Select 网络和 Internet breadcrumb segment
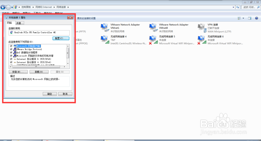This screenshot has height=141, width=261. pyautogui.click(x=44, y=7)
